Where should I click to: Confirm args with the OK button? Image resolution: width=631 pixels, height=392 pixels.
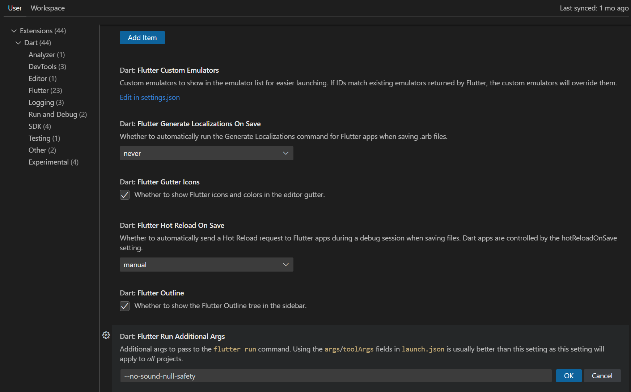569,376
